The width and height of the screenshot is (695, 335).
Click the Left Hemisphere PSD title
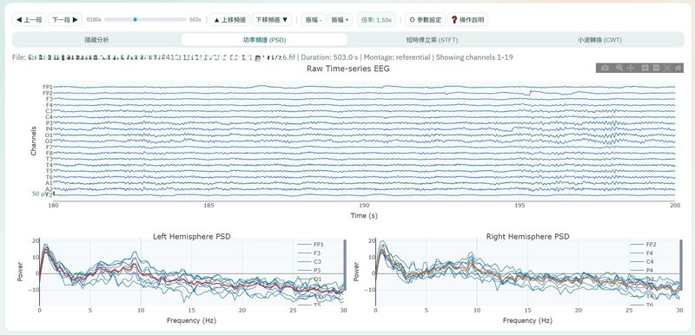(191, 237)
